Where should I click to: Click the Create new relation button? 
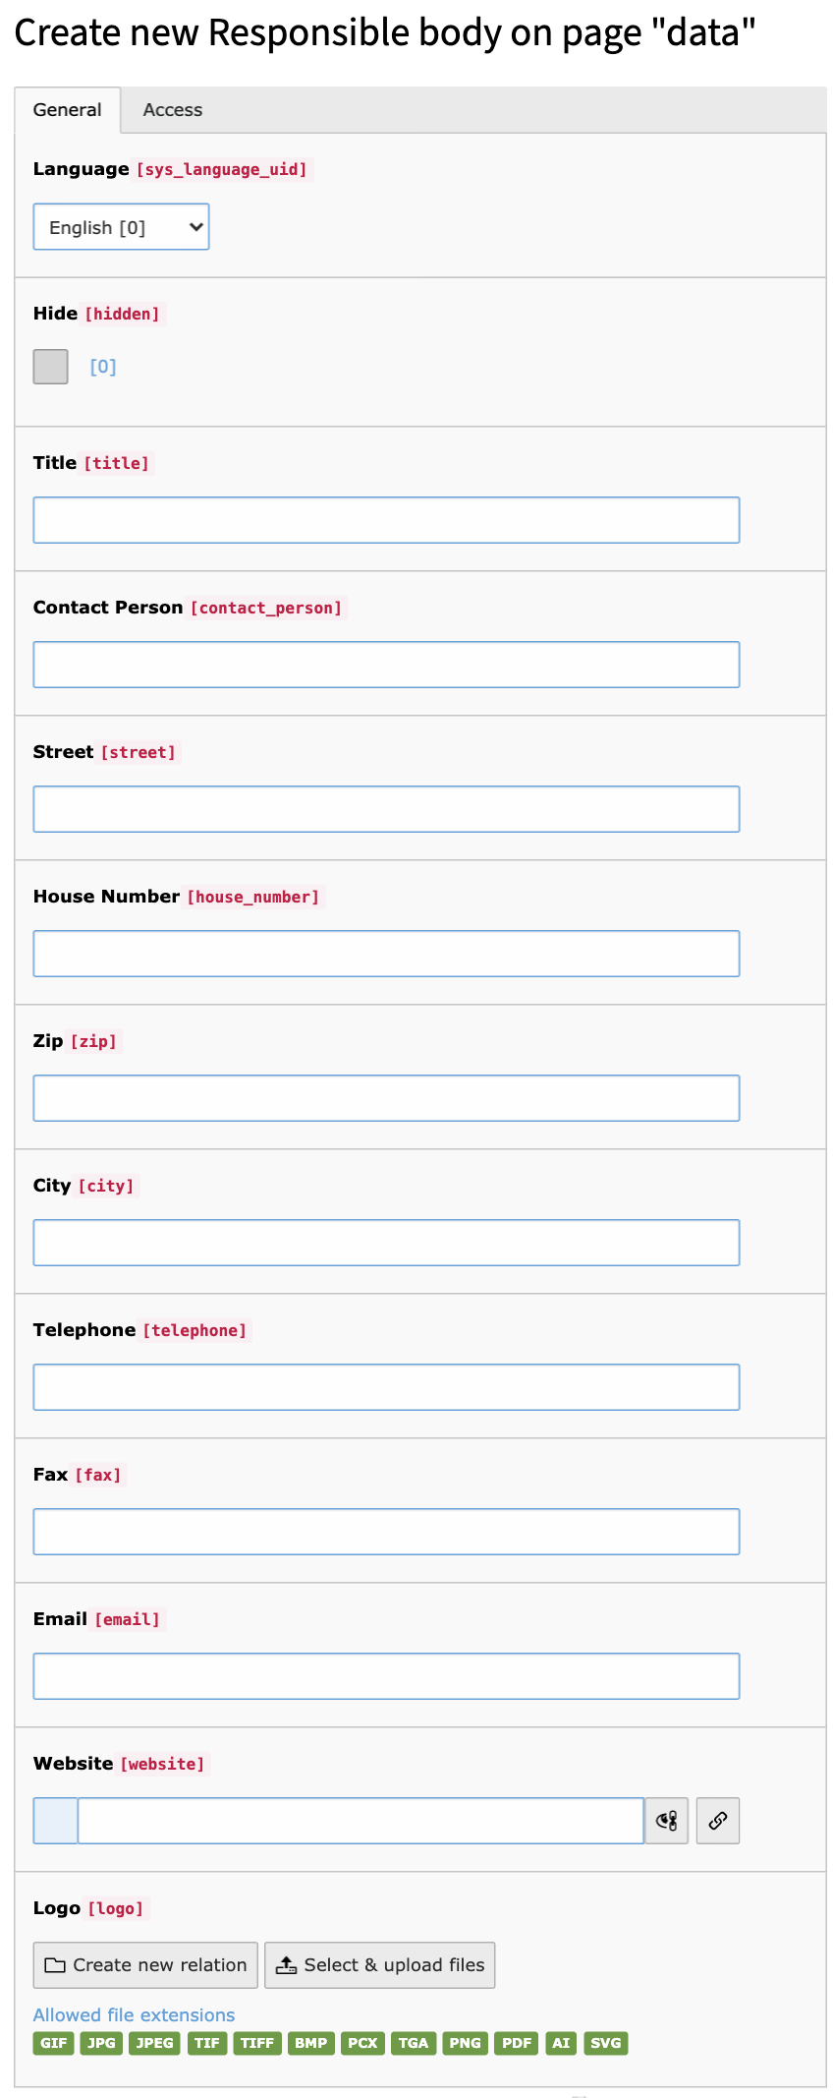(x=145, y=1965)
